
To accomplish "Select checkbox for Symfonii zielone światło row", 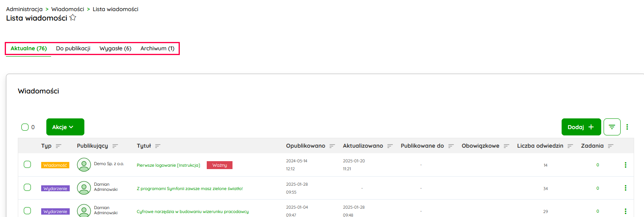I will tap(27, 187).
